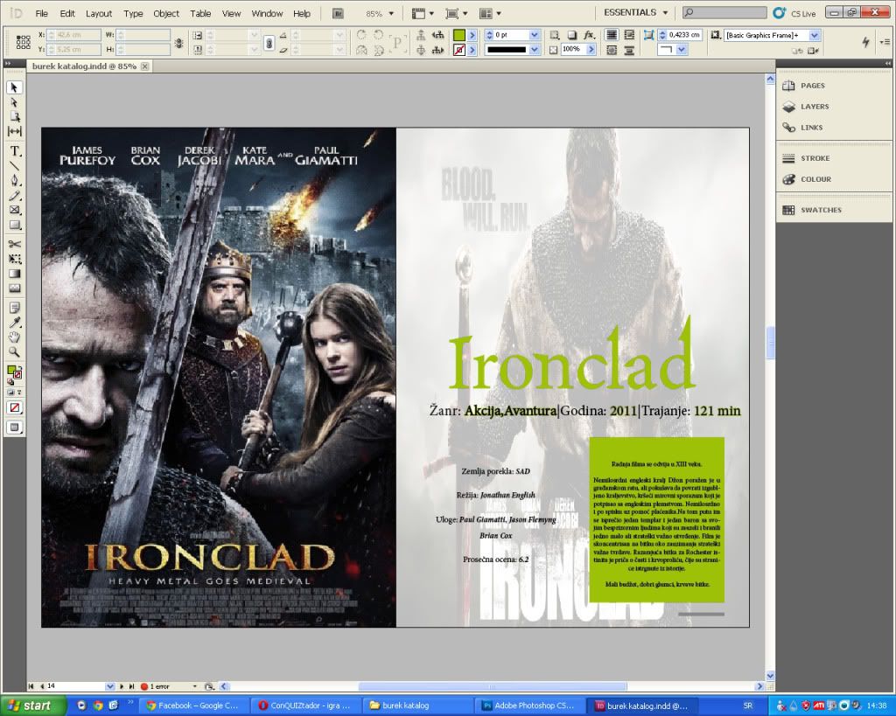Open the Object menu
This screenshot has width=896, height=716.
166,14
